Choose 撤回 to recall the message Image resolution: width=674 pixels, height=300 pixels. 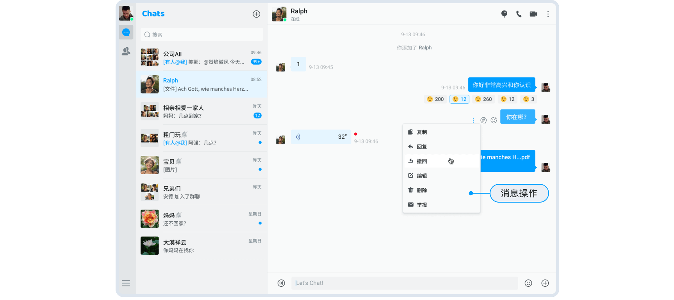coord(441,161)
